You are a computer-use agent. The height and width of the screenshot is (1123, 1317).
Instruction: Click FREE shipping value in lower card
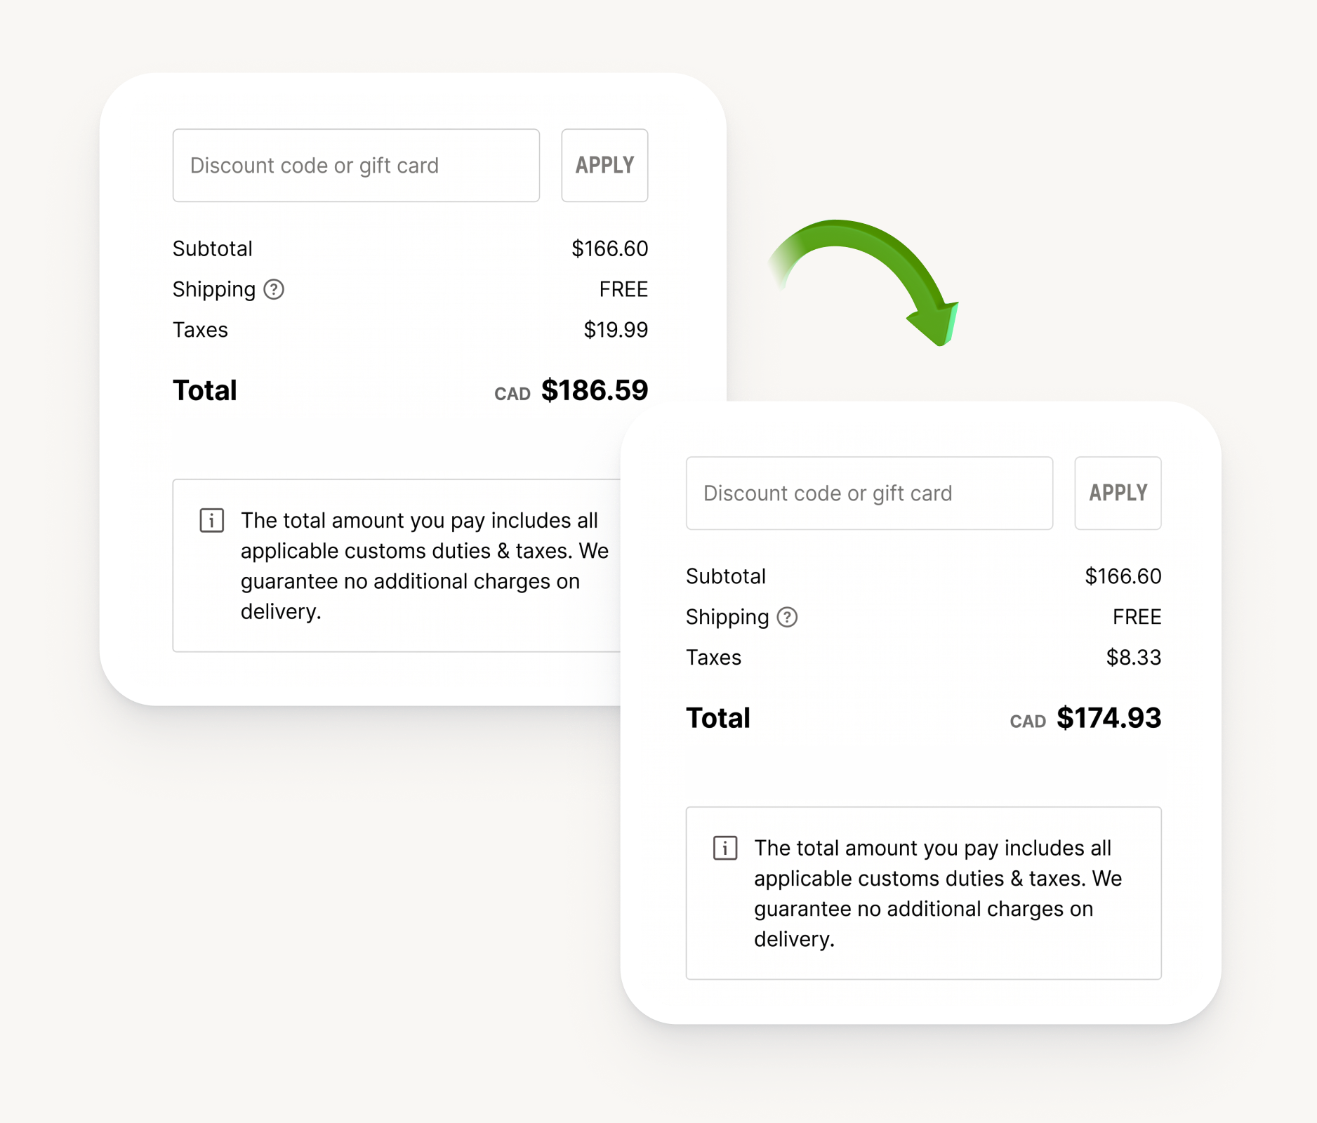pos(1137,617)
